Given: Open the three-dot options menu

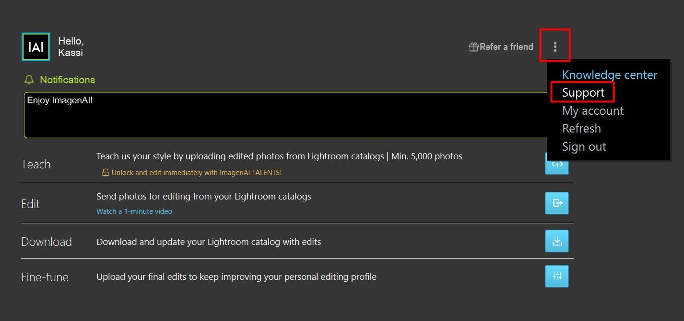Looking at the screenshot, I should [x=555, y=46].
